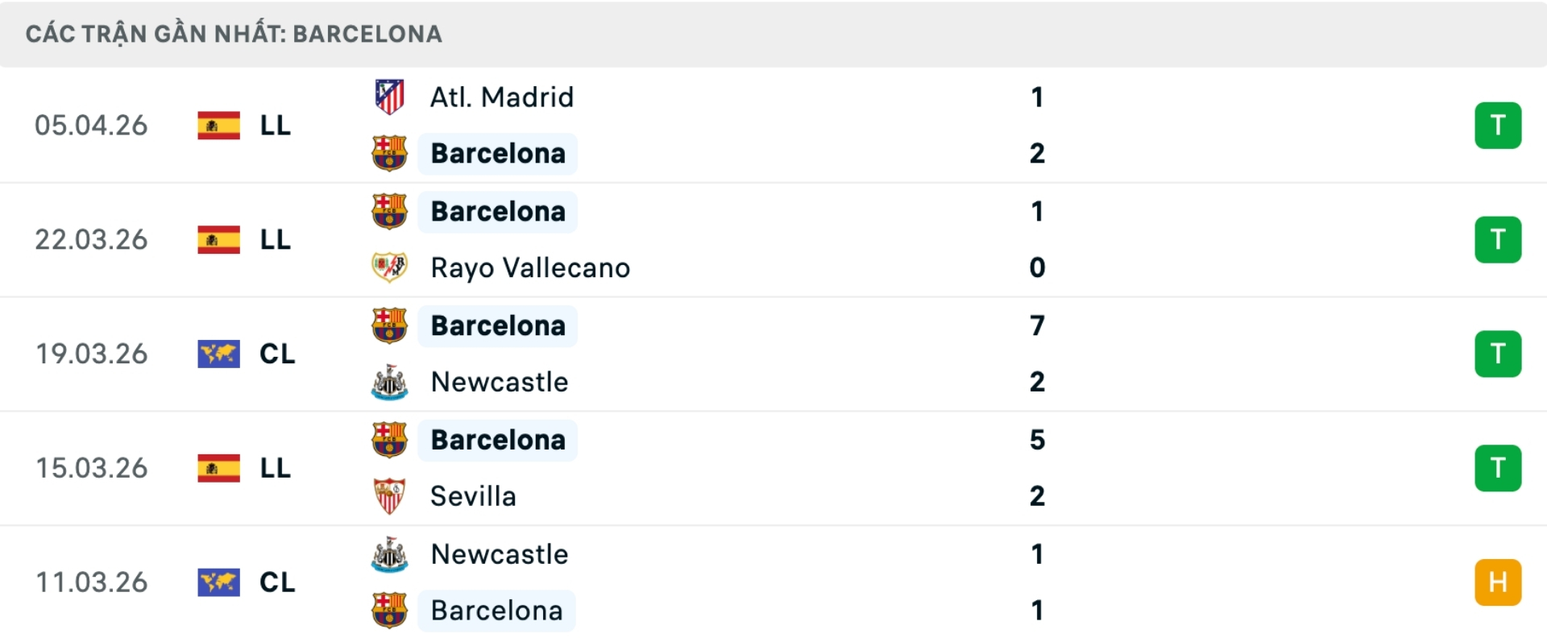Image resolution: width=1547 pixels, height=638 pixels.
Task: Click Newcastle crest in 11.03.26 match
Action: pyautogui.click(x=389, y=554)
